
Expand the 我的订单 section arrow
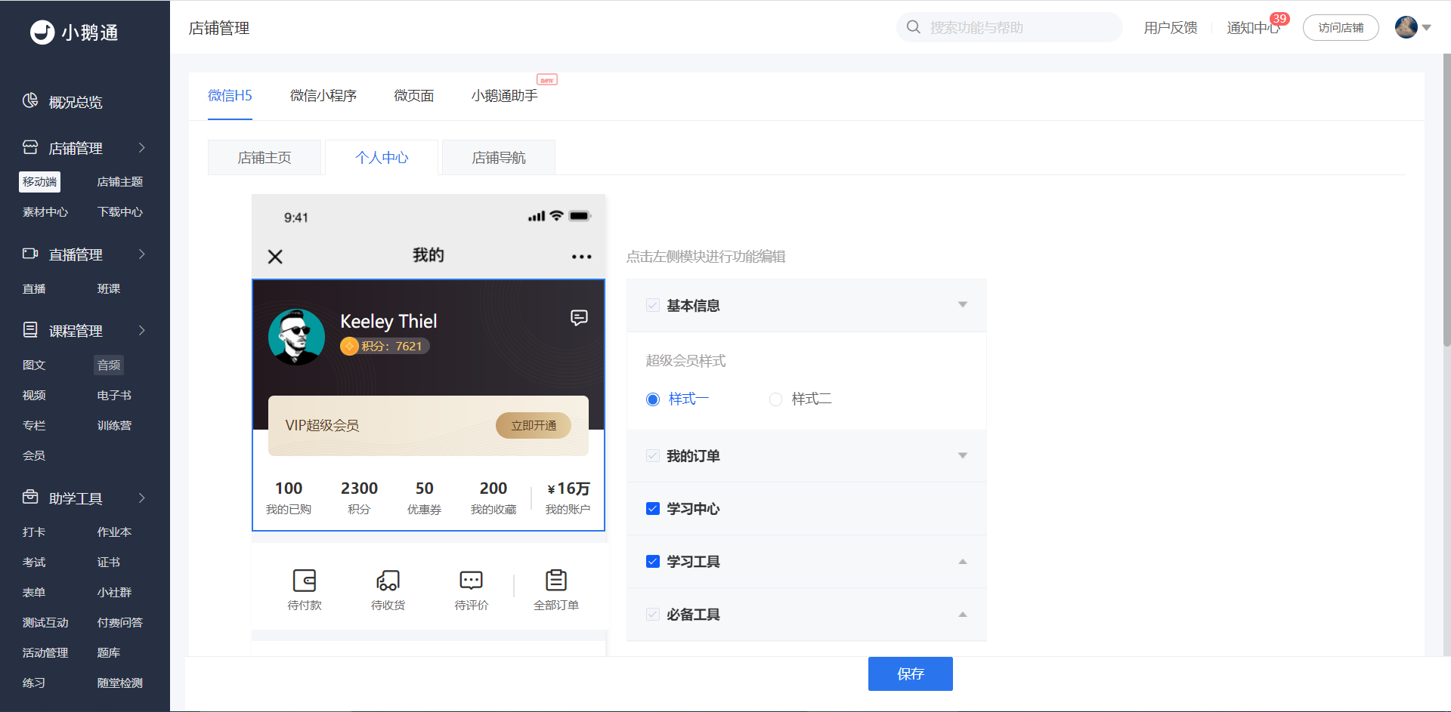pos(963,456)
